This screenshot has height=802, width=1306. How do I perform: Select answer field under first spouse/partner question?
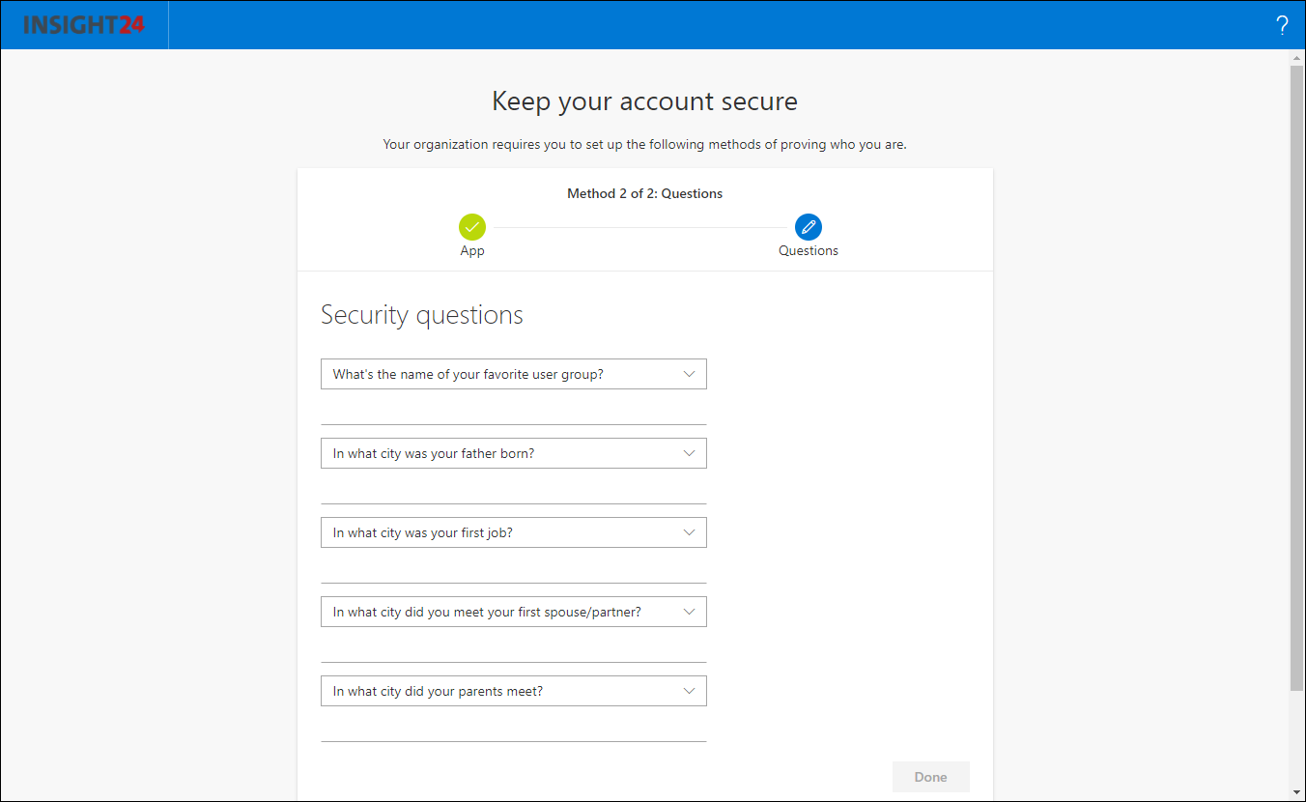point(513,649)
